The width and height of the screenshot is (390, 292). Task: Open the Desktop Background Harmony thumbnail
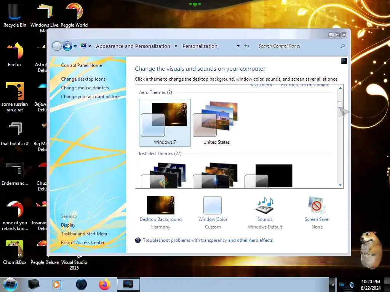161,205
